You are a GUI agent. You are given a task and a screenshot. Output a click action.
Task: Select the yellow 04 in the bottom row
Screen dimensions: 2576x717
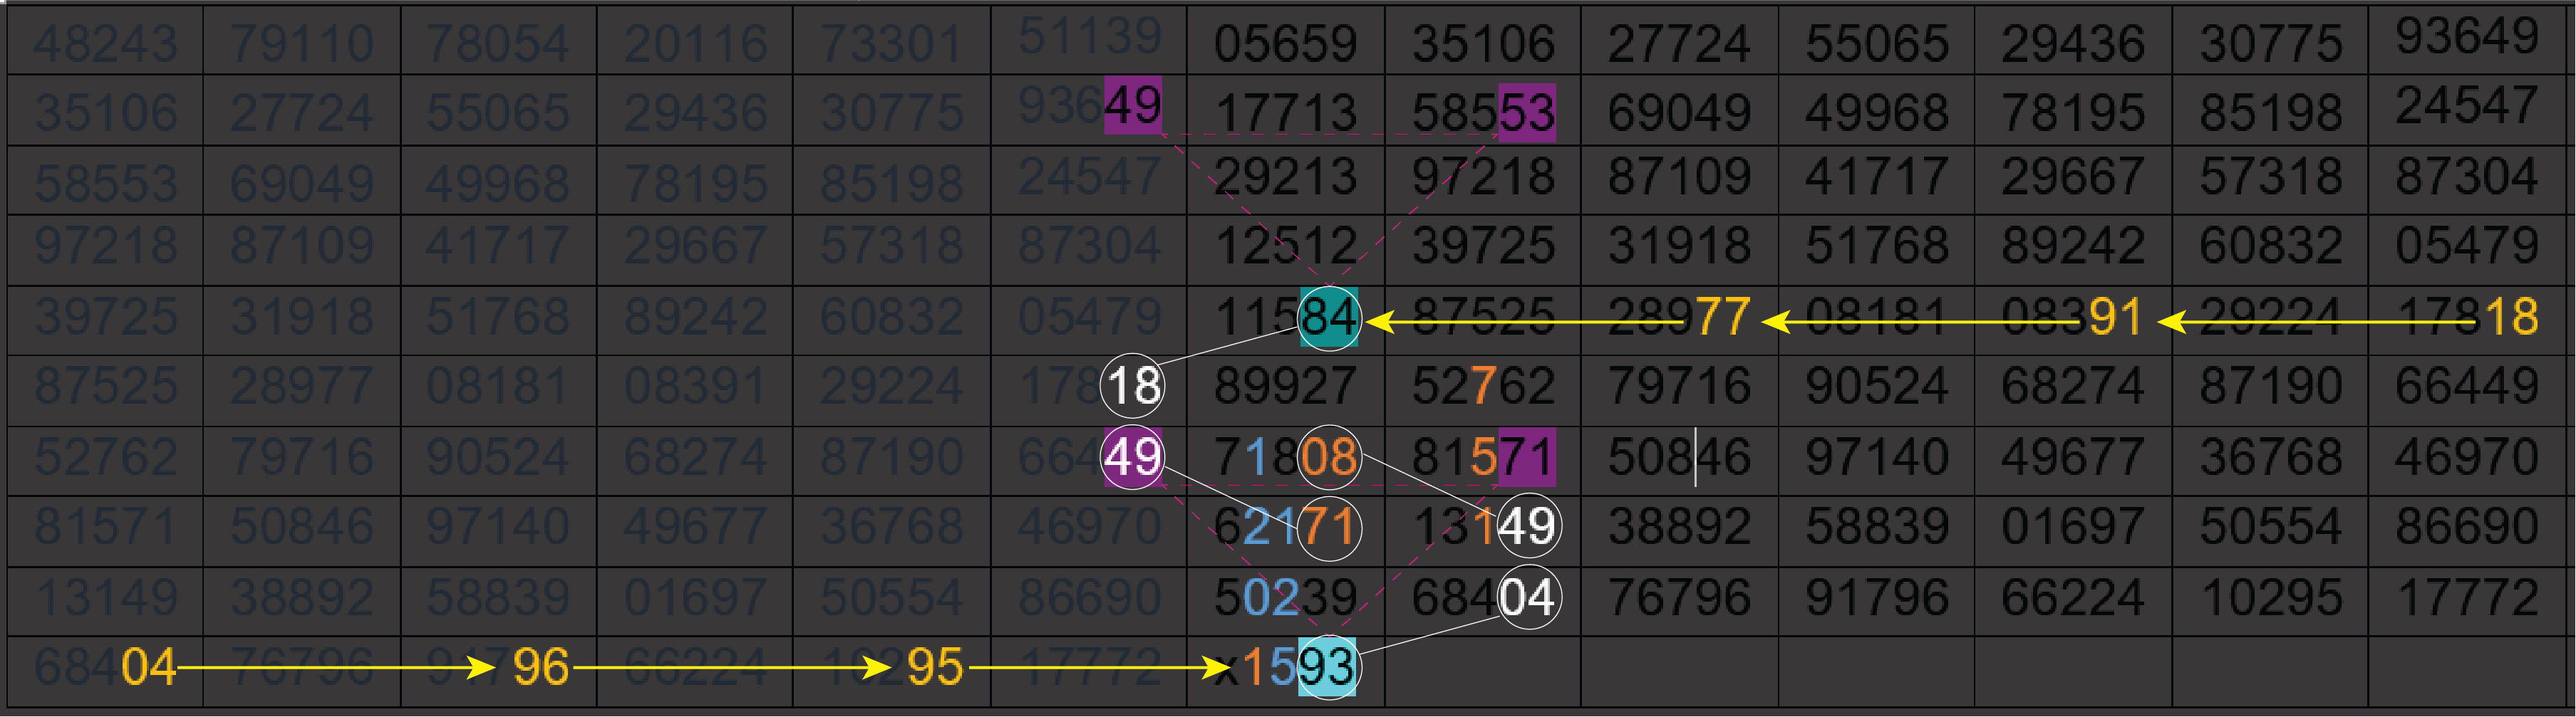point(148,667)
